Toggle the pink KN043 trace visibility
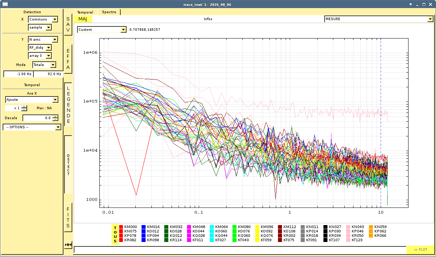 (x=355, y=227)
